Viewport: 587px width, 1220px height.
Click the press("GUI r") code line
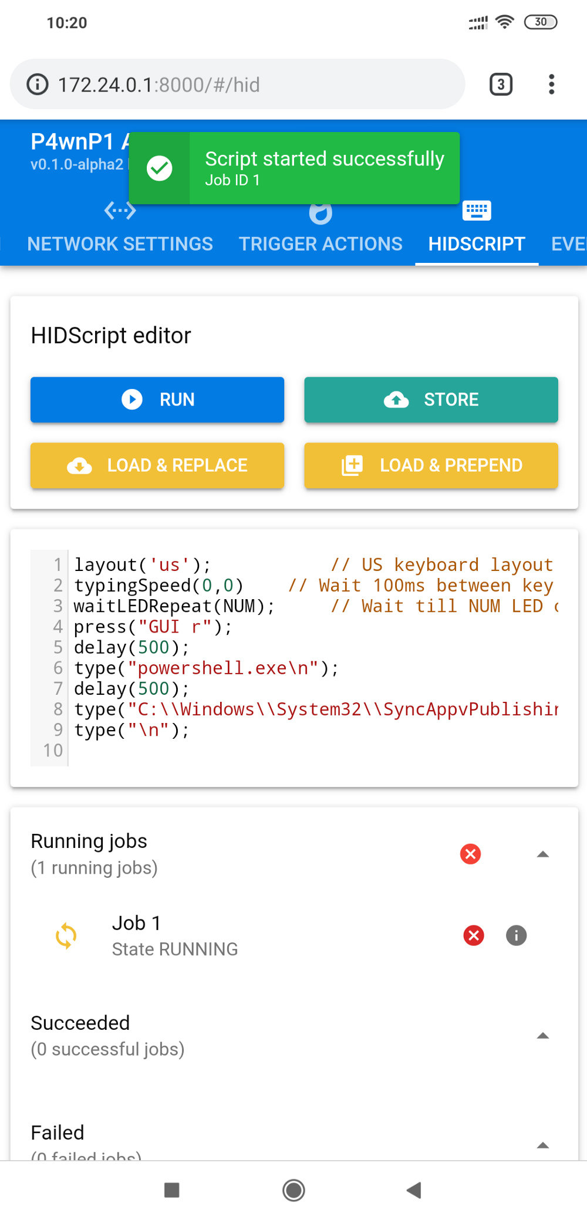[153, 627]
